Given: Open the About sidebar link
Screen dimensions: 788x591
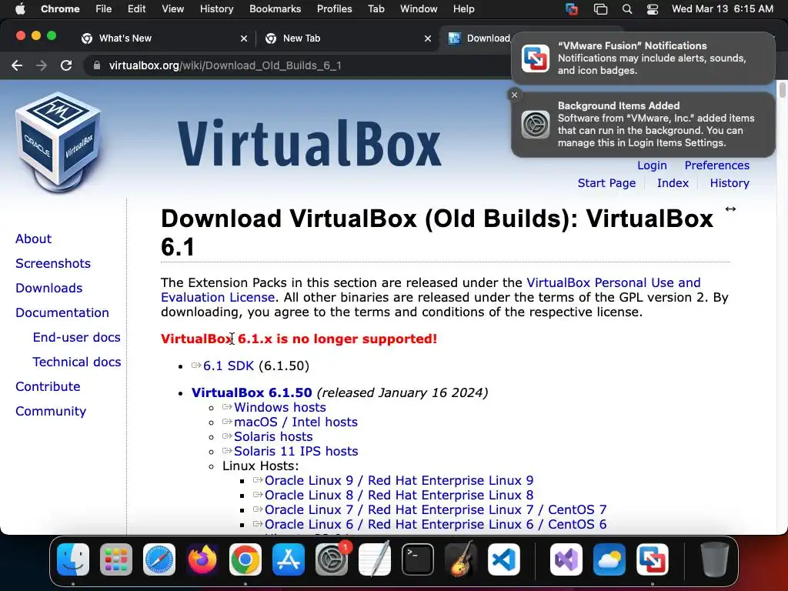Looking at the screenshot, I should click(x=33, y=239).
